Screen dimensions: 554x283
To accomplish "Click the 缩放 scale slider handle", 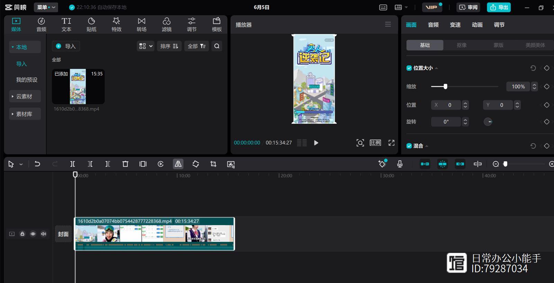I will [445, 87].
